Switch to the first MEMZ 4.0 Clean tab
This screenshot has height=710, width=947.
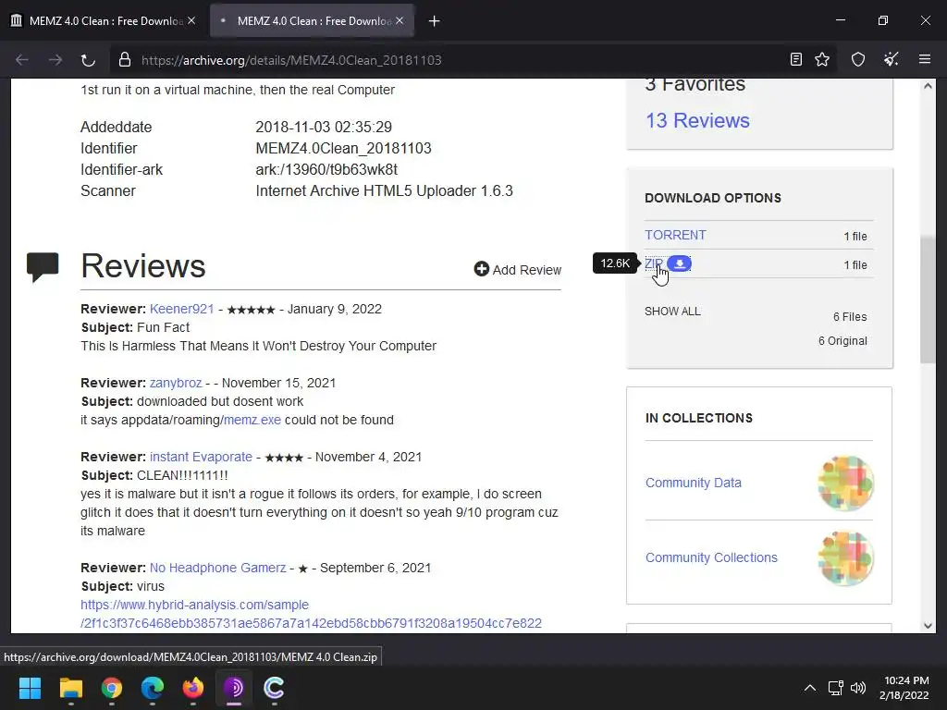[x=103, y=20]
